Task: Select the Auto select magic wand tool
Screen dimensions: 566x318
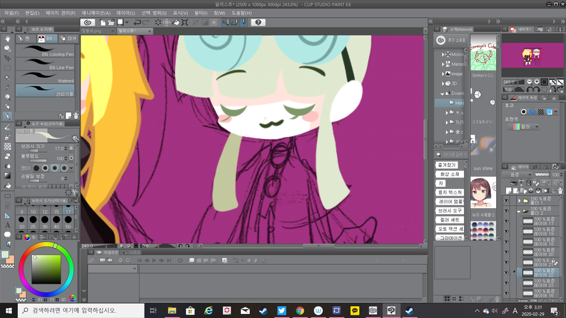Action: tap(7, 78)
